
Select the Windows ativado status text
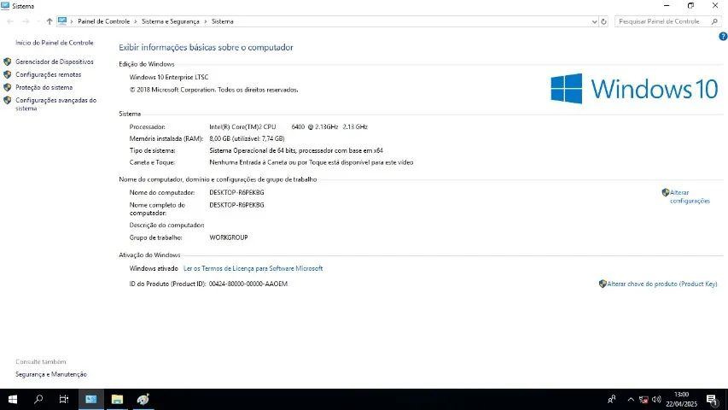tap(154, 268)
